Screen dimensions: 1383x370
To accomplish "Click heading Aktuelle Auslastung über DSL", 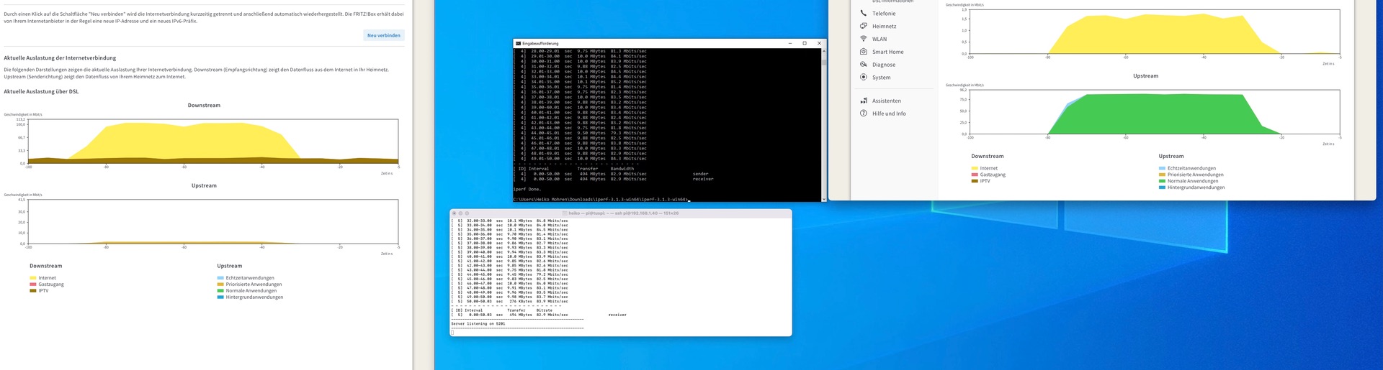I will click(x=41, y=92).
